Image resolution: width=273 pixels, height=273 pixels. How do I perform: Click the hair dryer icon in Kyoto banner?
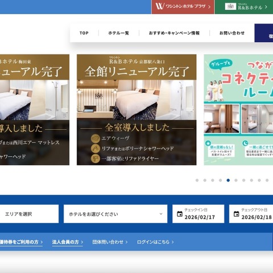click(96, 159)
